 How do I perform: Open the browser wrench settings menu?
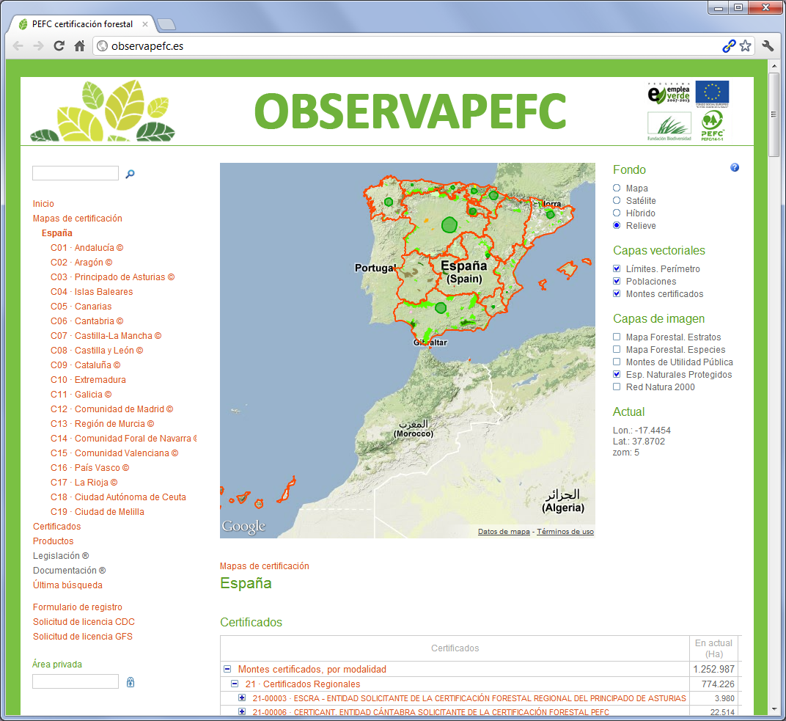pos(768,46)
